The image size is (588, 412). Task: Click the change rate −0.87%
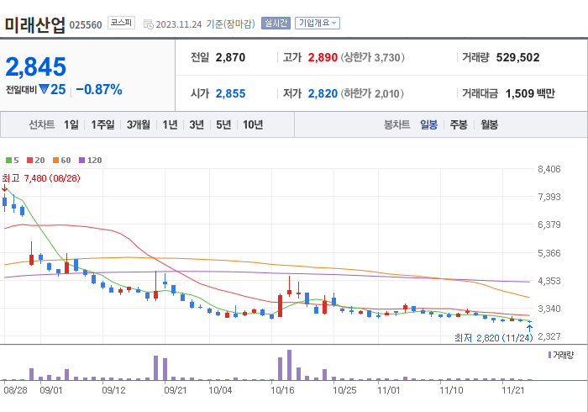click(x=99, y=90)
